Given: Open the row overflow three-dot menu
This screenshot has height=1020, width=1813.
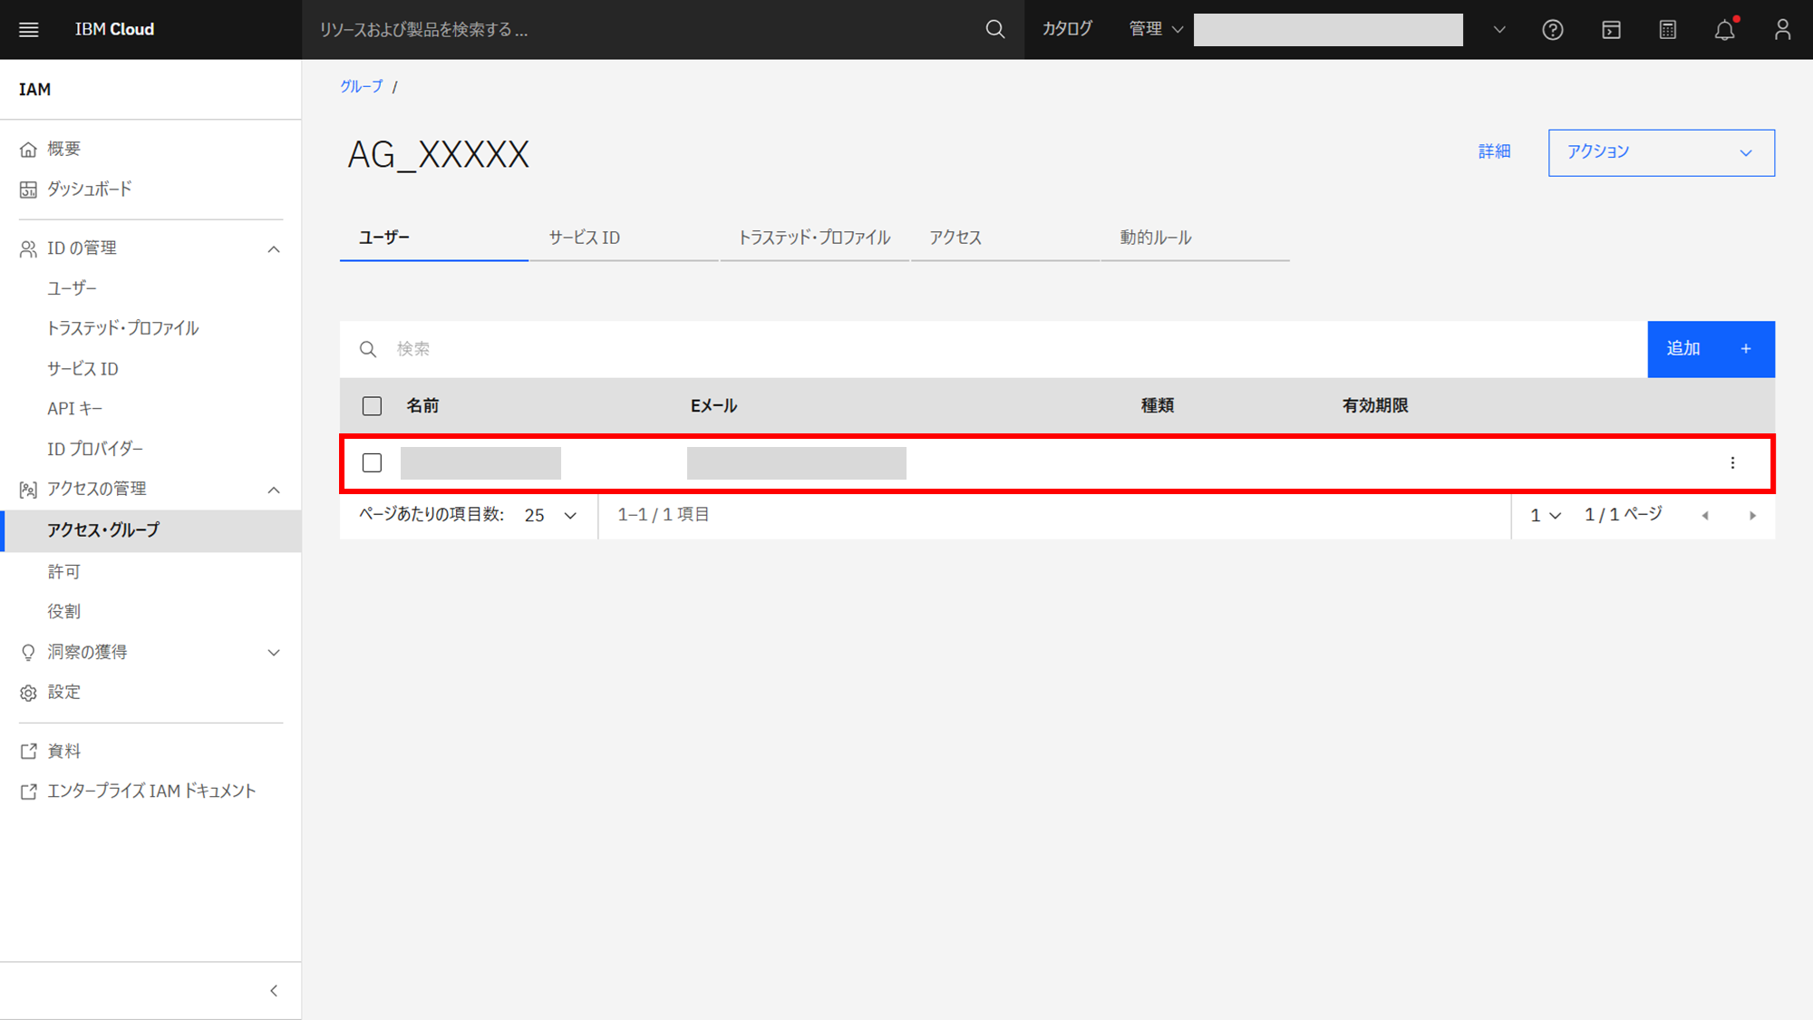Looking at the screenshot, I should click(1732, 463).
